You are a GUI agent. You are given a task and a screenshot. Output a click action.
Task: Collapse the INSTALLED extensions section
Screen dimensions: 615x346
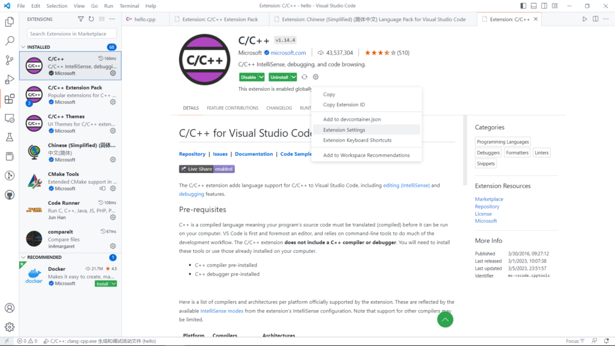point(24,47)
